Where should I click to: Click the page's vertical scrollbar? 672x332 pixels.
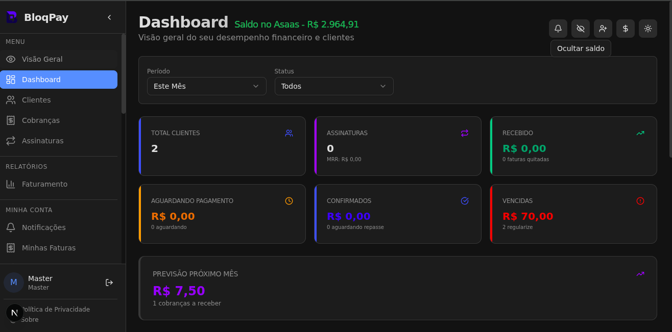(670, 79)
